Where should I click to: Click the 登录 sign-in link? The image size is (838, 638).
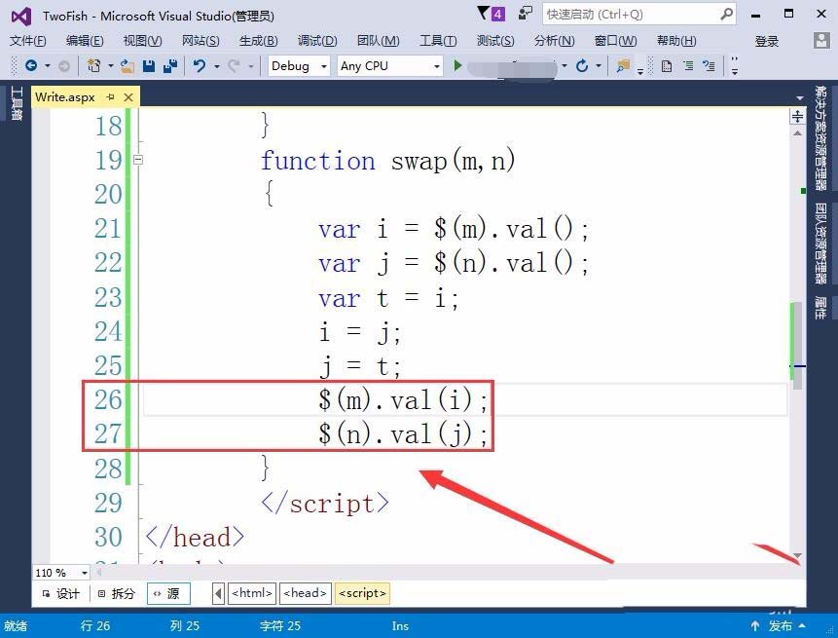coord(769,41)
